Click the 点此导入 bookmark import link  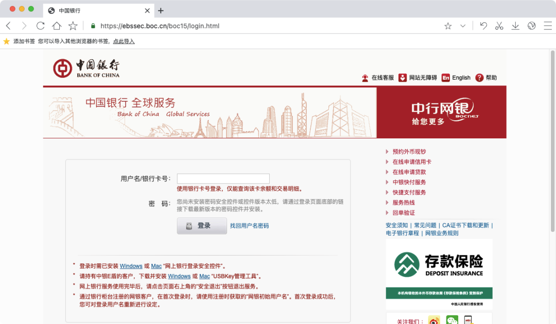click(x=124, y=42)
